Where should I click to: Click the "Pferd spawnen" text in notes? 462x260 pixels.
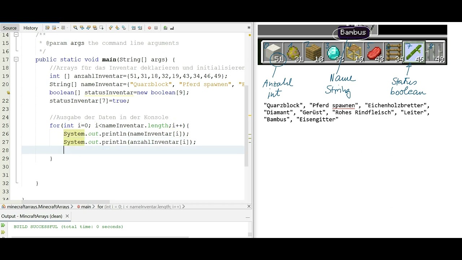pyautogui.click(x=334, y=106)
